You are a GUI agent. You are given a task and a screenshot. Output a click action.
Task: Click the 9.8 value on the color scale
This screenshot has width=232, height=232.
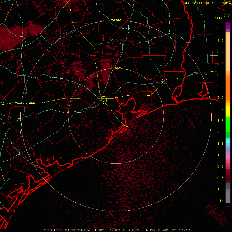coord(220,29)
